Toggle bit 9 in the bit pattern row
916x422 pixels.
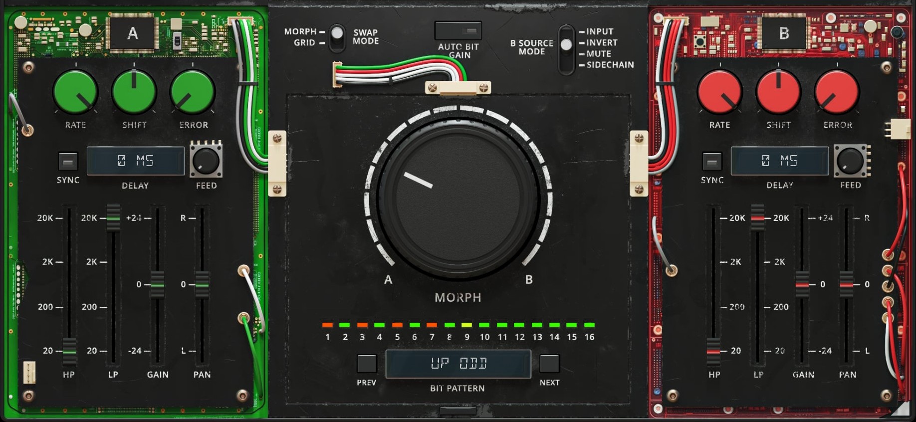(467, 325)
